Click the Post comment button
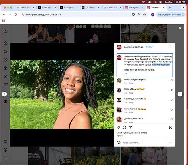Image resolution: width=188 pixels, height=165 pixels. tap(170, 142)
